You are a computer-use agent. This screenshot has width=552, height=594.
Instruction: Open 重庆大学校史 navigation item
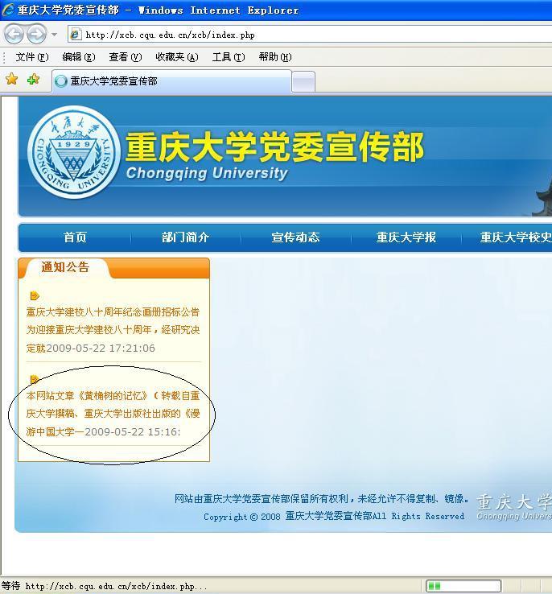coord(516,237)
